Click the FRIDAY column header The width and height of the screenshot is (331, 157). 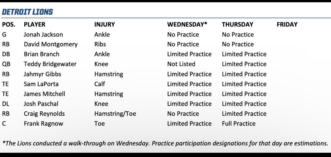[x=287, y=25]
